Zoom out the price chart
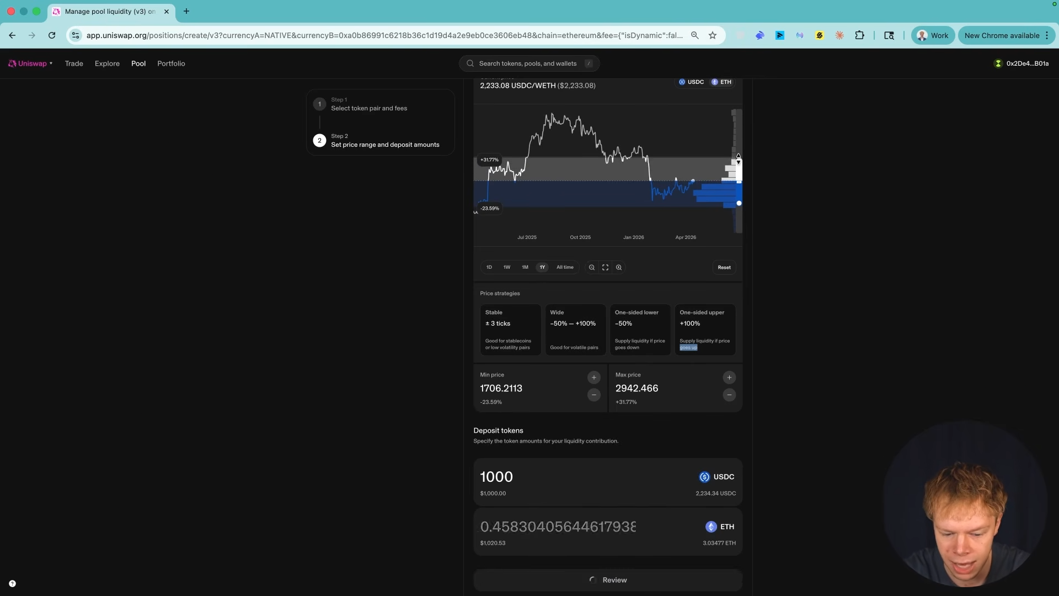Viewport: 1059px width, 596px height. 592,268
